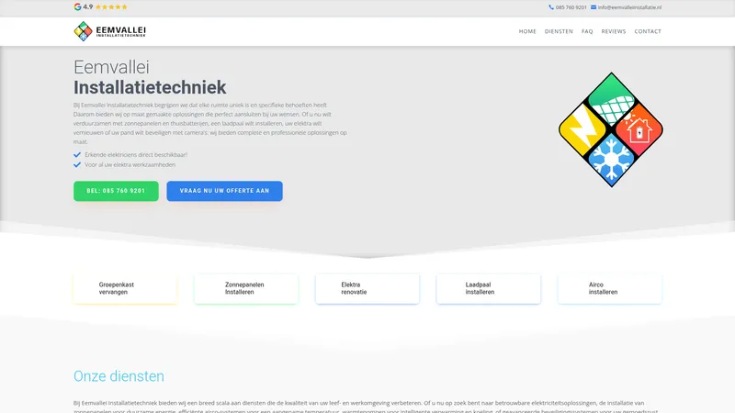735x413 pixels.
Task: Click the envelope email icon
Action: 594,7
